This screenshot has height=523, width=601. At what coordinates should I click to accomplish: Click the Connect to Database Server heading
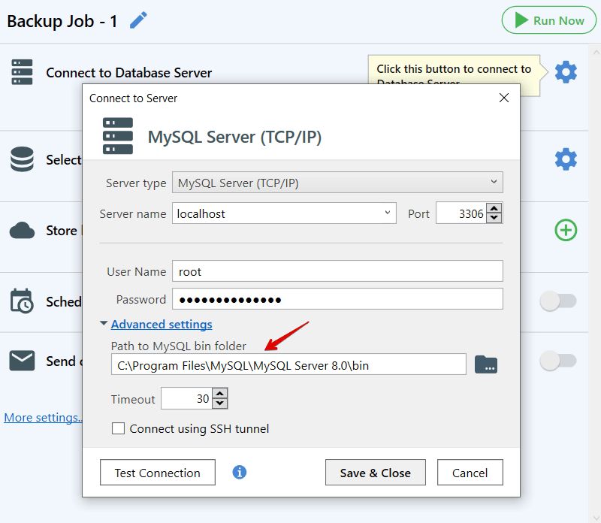click(128, 72)
